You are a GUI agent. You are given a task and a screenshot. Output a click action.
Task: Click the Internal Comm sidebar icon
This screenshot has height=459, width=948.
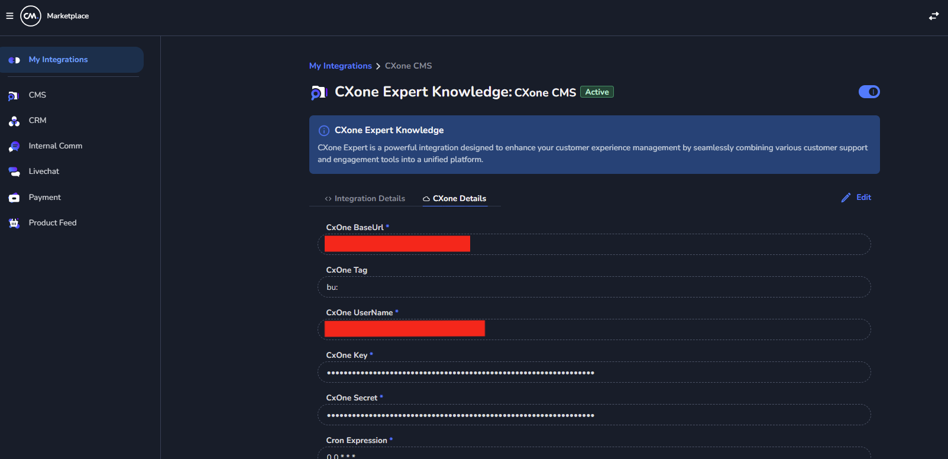pyautogui.click(x=14, y=146)
